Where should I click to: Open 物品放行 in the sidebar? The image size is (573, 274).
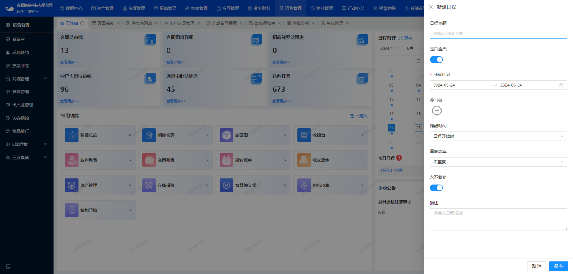27,131
